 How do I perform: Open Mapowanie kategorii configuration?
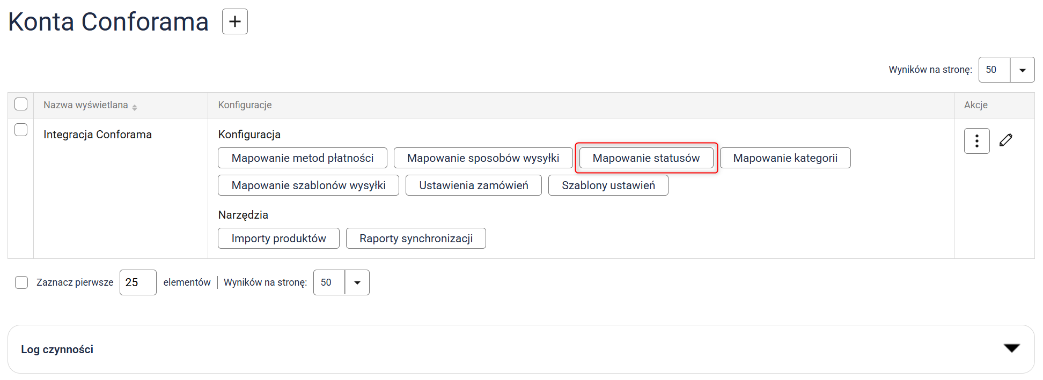785,158
